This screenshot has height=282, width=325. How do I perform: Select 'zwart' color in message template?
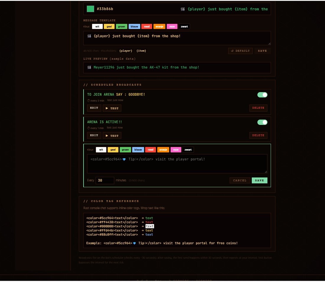point(184,27)
